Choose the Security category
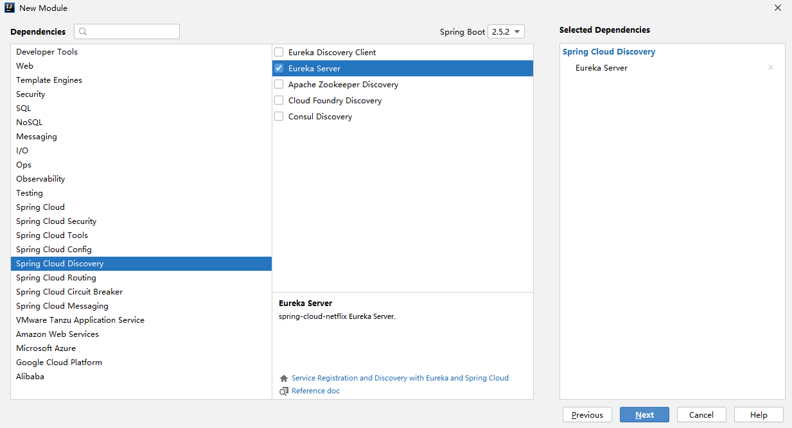Viewport: 792px width, 428px height. click(x=141, y=94)
